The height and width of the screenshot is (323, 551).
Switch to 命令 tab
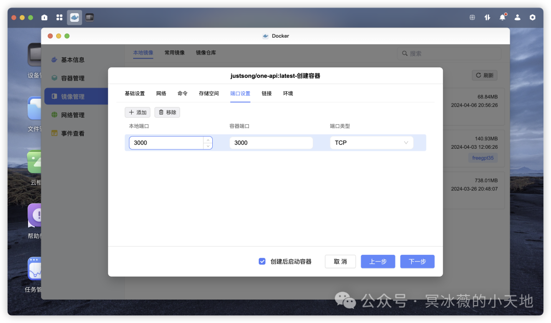(182, 93)
